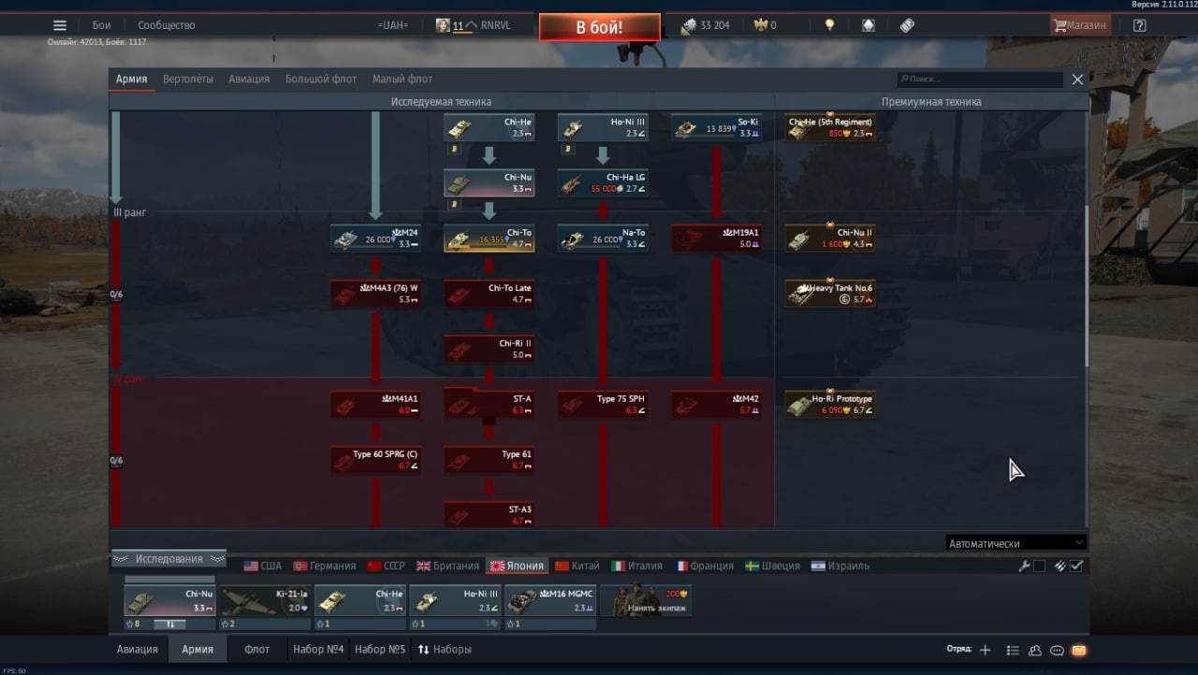1198x675 pixels.
Task: Focus the Поиск search field
Action: [980, 79]
